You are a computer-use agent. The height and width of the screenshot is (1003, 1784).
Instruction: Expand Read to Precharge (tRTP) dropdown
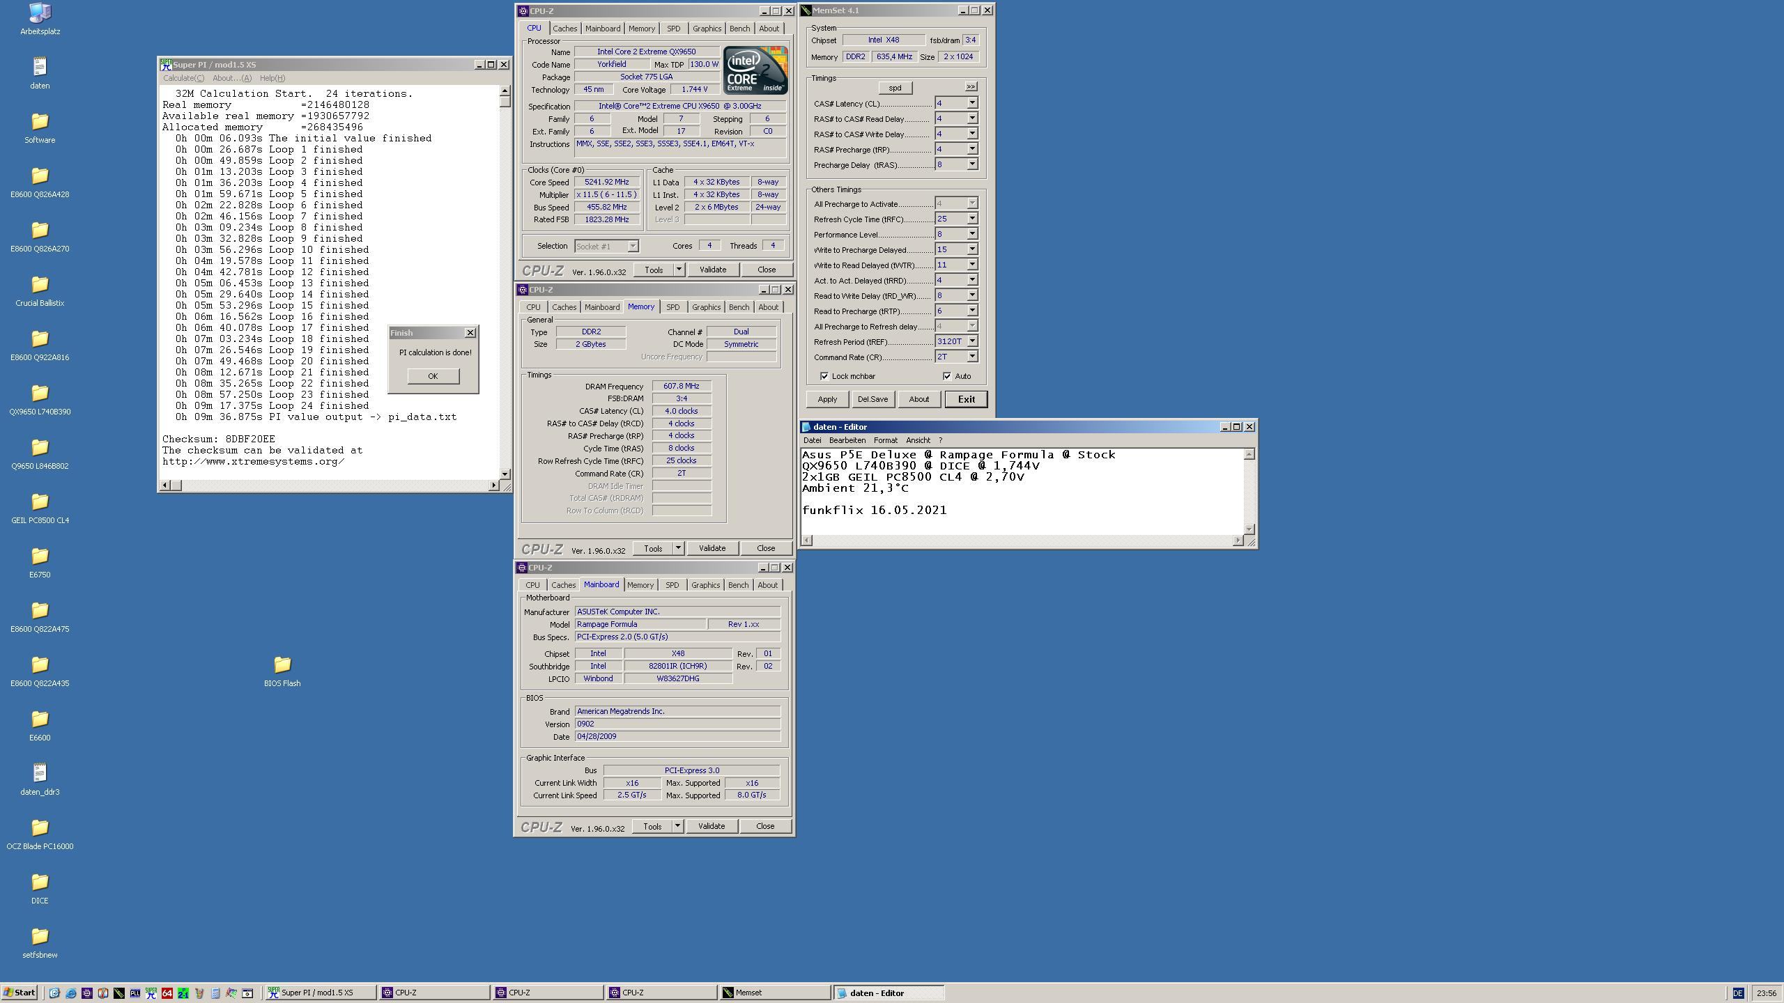972,311
